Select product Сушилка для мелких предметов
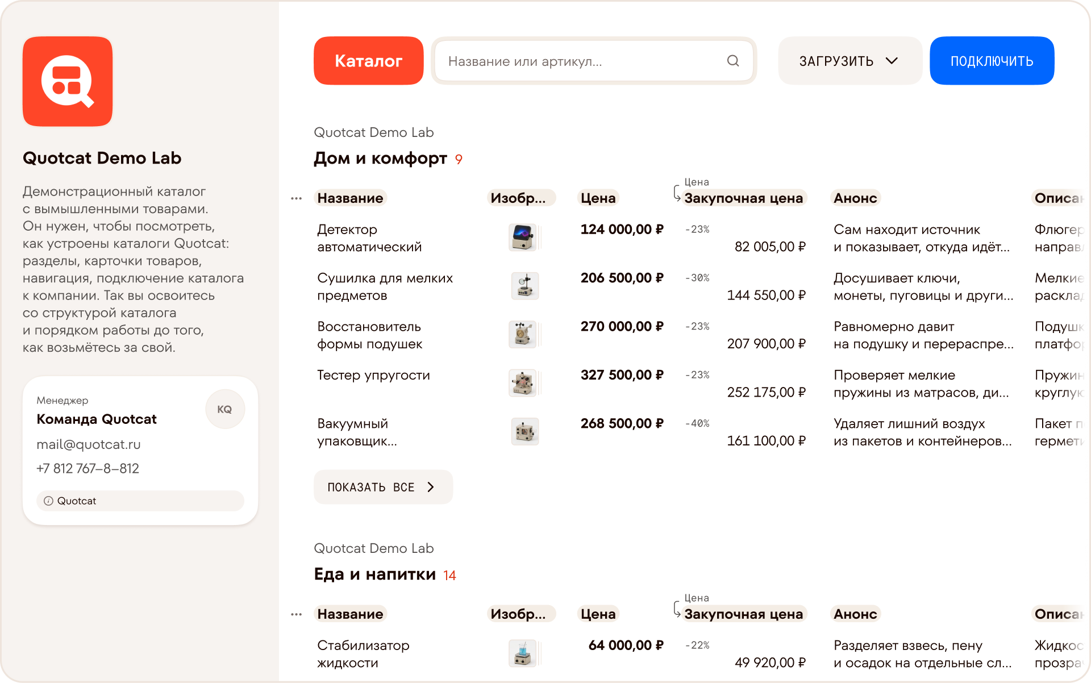The height and width of the screenshot is (683, 1091). point(385,286)
